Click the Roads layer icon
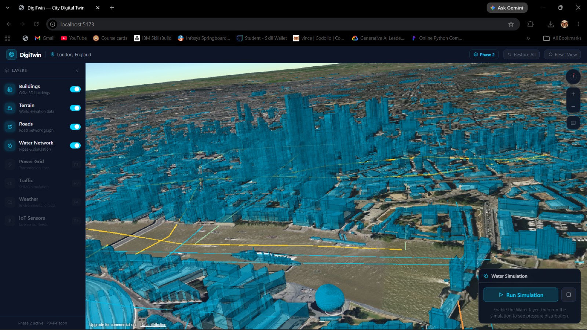 (10, 127)
